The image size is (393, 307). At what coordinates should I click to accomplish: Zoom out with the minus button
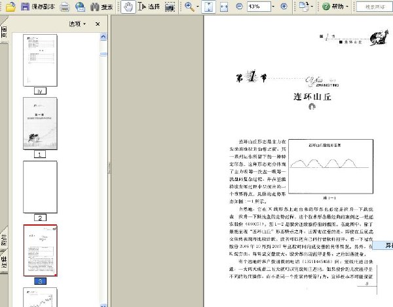[239, 7]
